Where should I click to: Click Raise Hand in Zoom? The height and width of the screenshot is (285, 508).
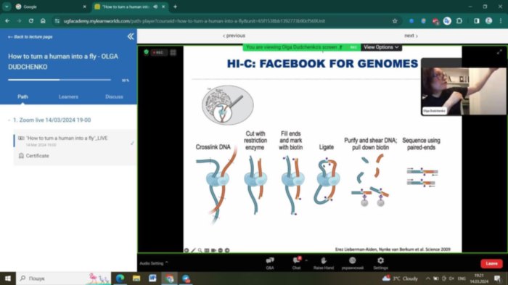pos(324,263)
